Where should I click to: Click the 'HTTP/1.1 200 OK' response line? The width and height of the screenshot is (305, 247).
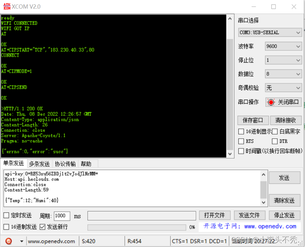22,109
